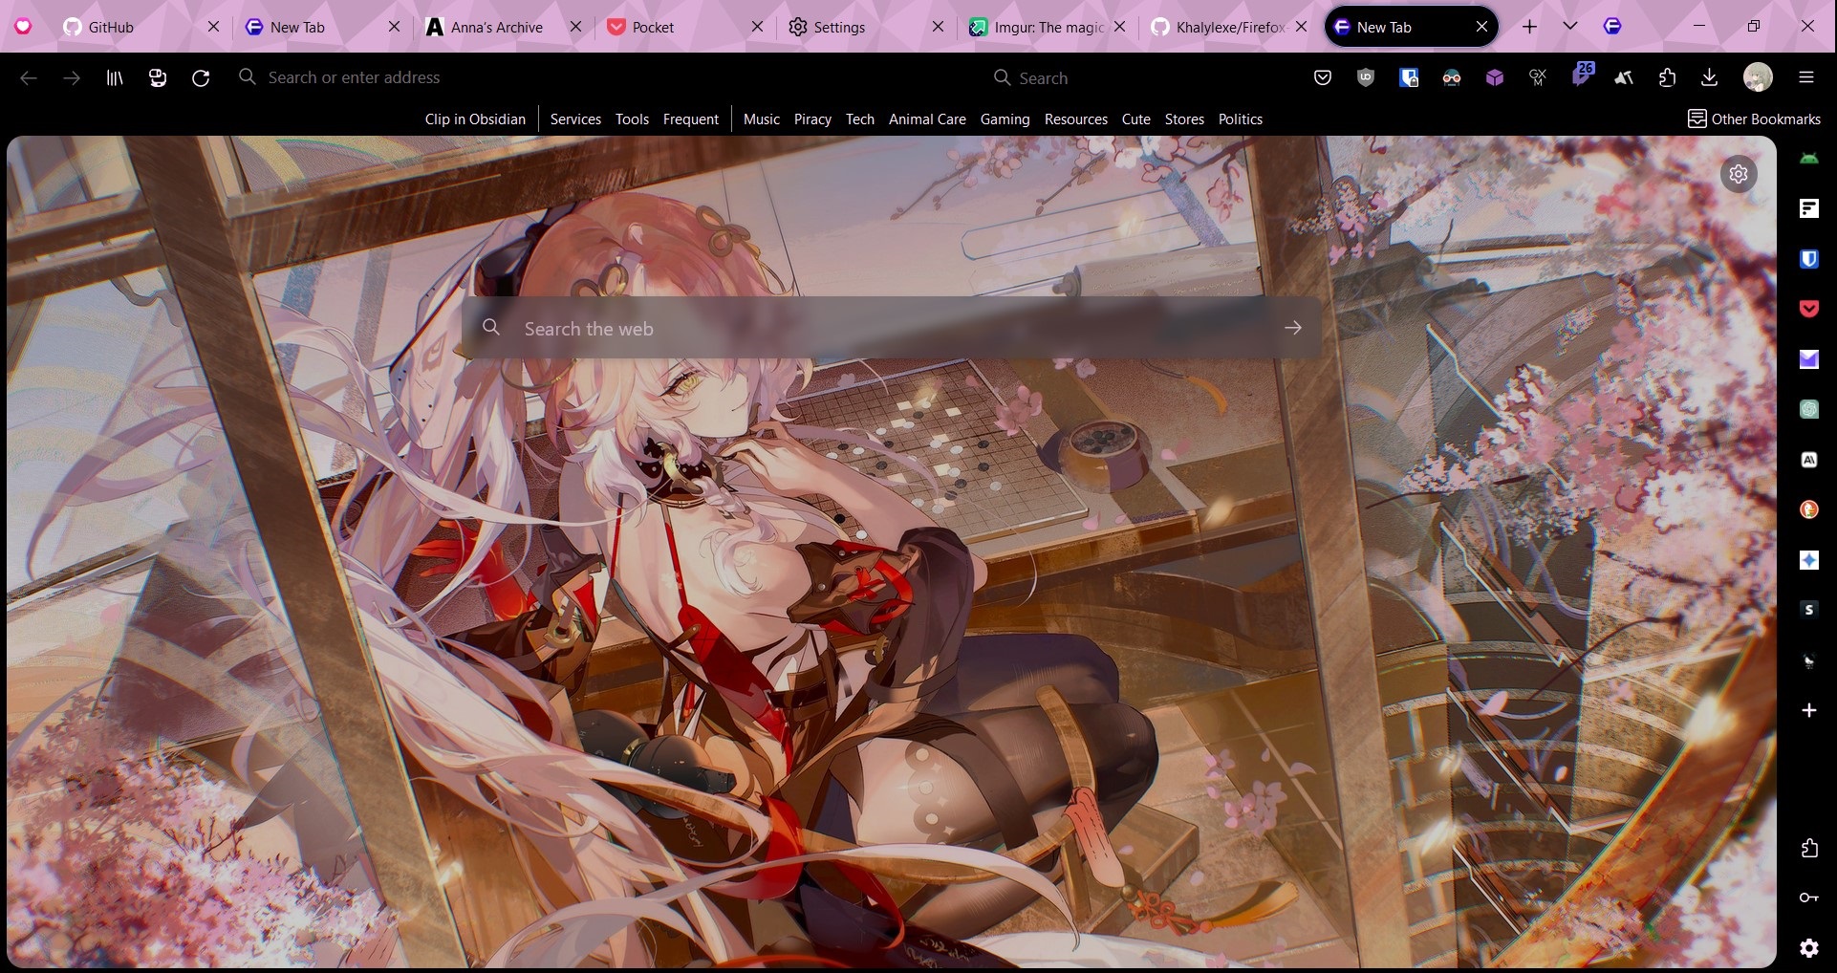Viewport: 1837px width, 973px height.
Task: Open the sidebar panel marked with S
Action: pos(1809,610)
